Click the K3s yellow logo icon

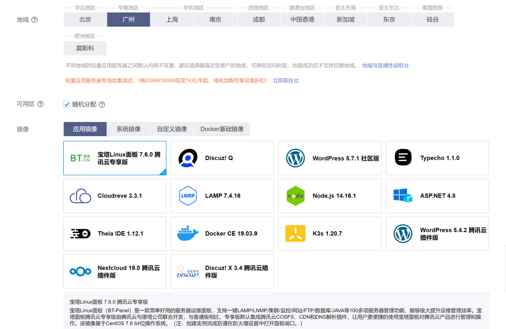295,234
